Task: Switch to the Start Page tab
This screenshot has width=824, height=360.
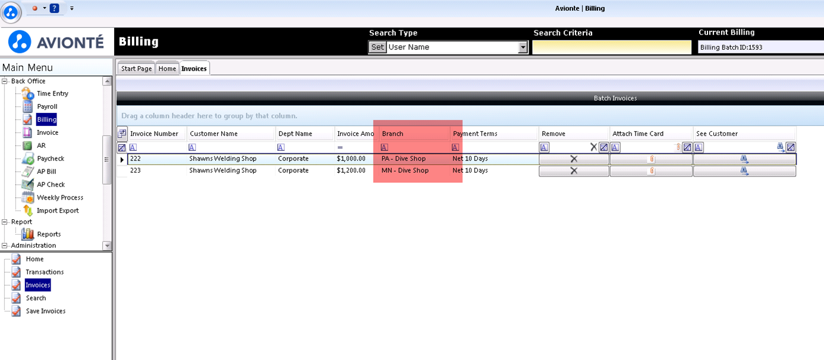Action: pyautogui.click(x=137, y=68)
